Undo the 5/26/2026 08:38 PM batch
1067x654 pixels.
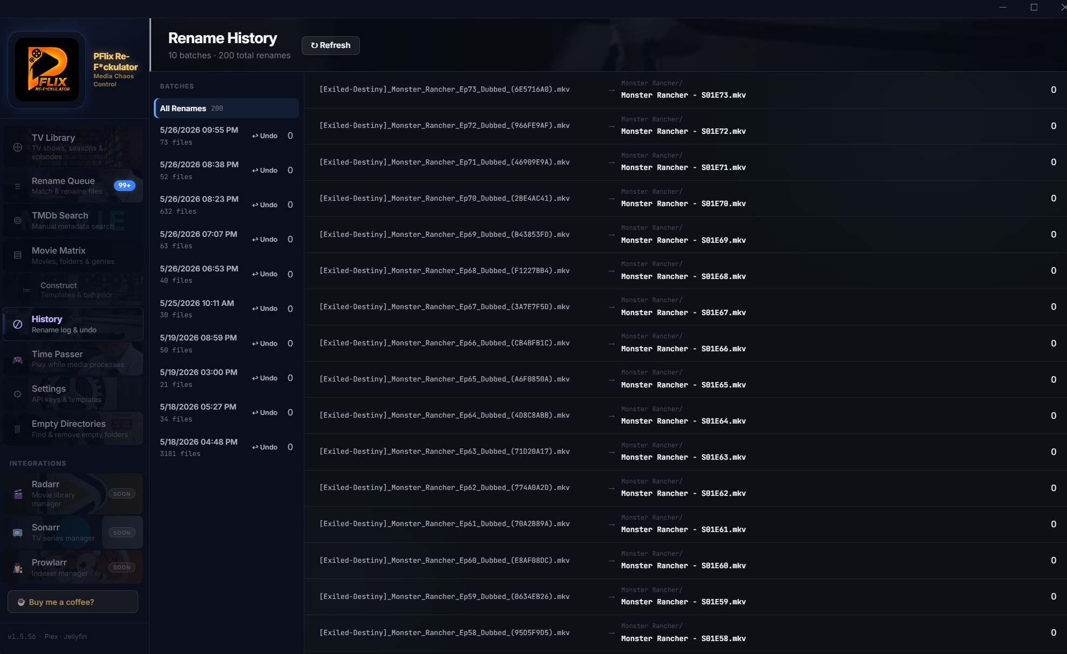click(265, 171)
